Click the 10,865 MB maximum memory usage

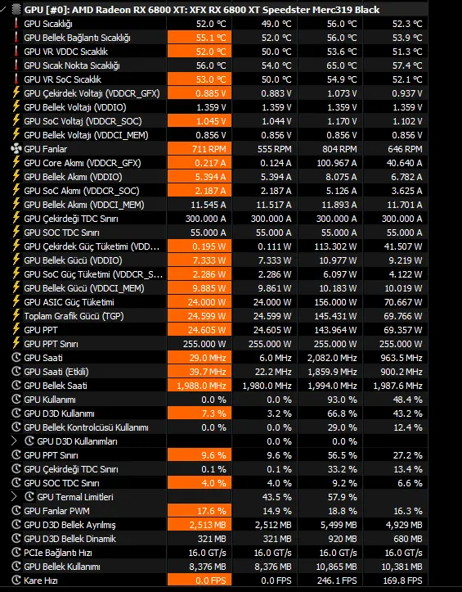[336, 567]
